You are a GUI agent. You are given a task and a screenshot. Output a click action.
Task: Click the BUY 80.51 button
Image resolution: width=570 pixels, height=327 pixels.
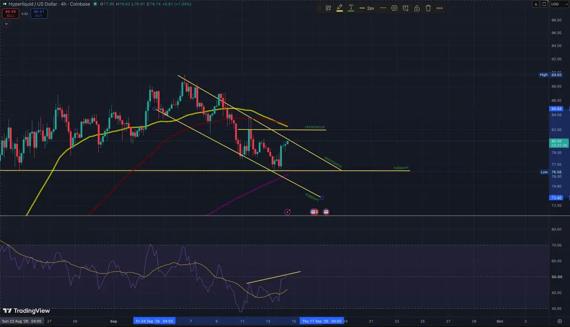click(x=39, y=13)
